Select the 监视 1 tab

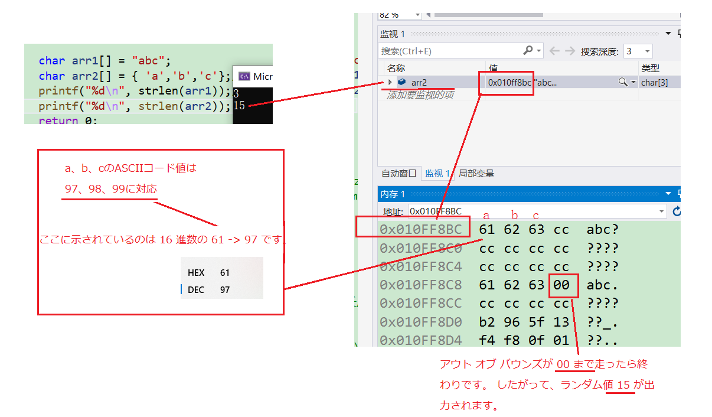[x=437, y=174]
